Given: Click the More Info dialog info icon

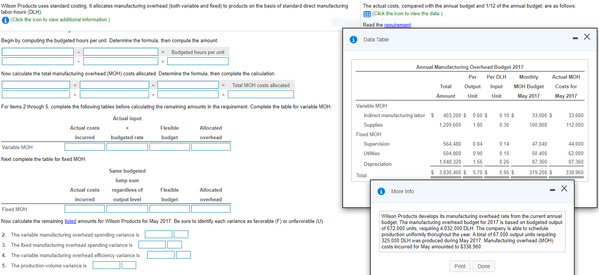Looking at the screenshot, I should [381, 191].
